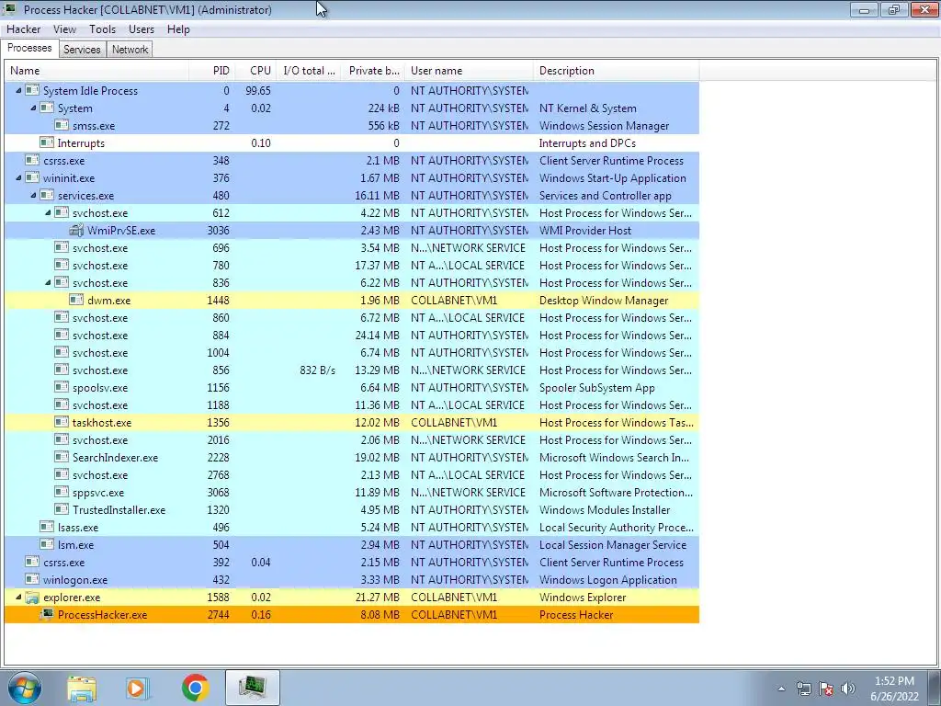This screenshot has width=941, height=706.
Task: Sort by the CPU column header
Action: tap(256, 71)
